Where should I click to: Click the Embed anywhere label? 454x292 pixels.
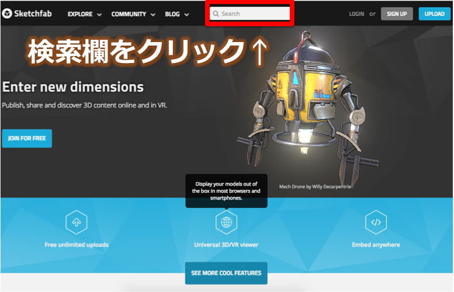376,245
